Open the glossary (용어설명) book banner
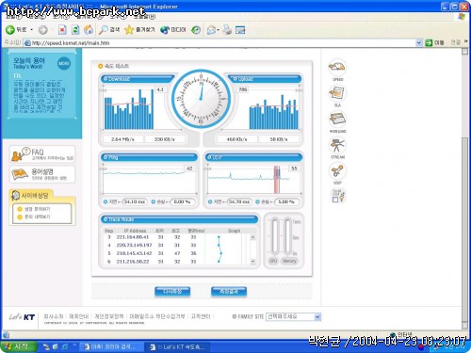Image resolution: width=471 pixels, height=353 pixels. (x=42, y=174)
